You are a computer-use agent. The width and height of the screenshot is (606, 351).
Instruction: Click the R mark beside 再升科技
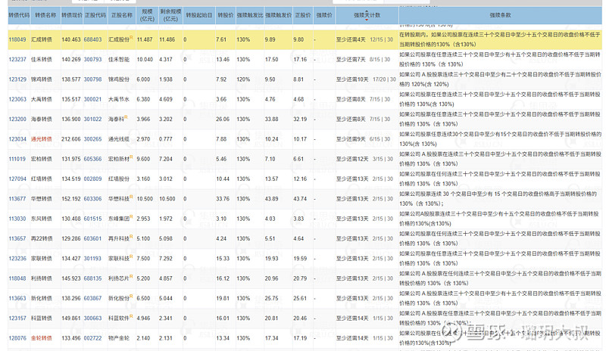point(131,237)
